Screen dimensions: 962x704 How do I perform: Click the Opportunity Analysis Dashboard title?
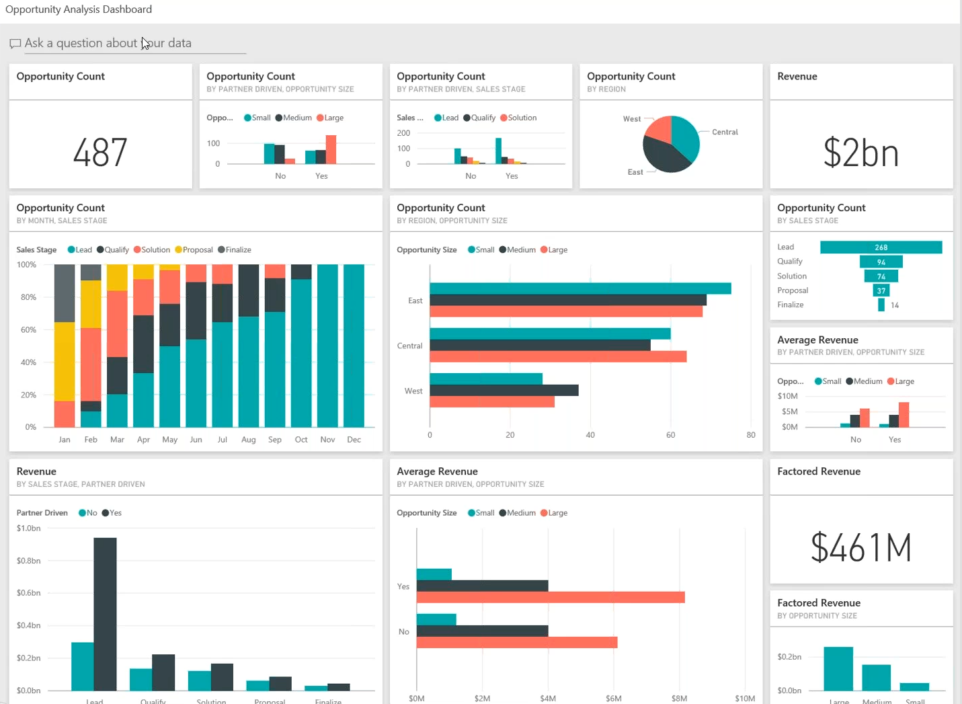79,9
